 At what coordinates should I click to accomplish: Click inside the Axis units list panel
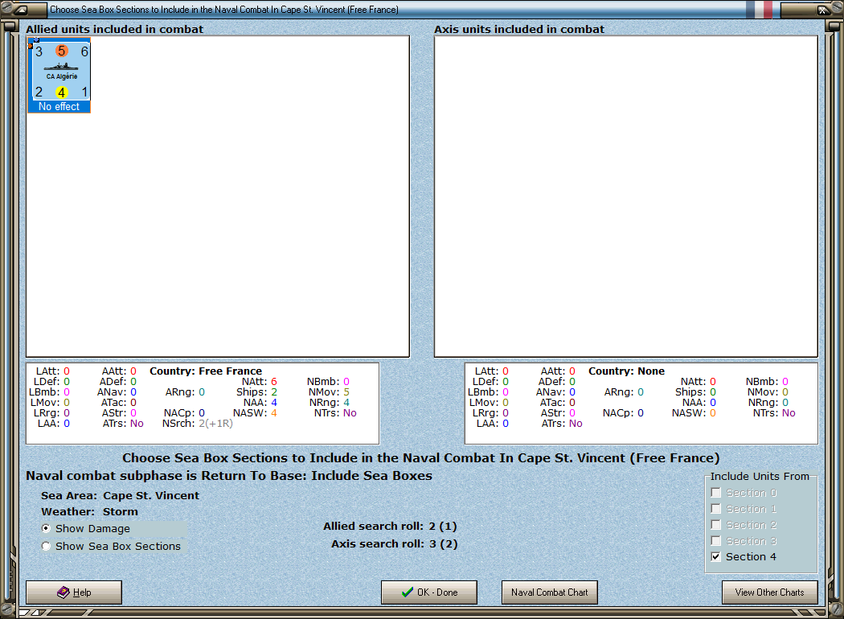pyautogui.click(x=626, y=196)
